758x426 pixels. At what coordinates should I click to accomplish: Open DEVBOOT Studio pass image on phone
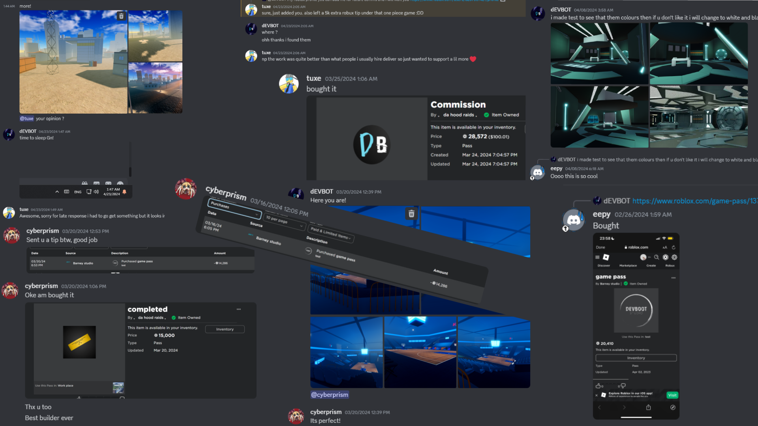click(x=636, y=311)
